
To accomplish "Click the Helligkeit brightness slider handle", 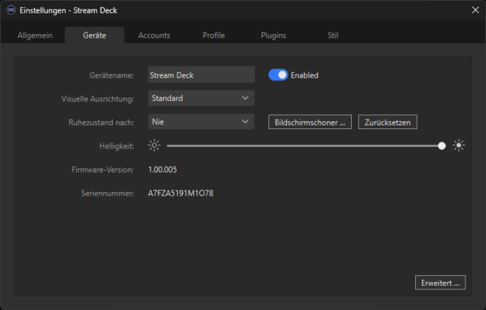I will click(x=442, y=145).
